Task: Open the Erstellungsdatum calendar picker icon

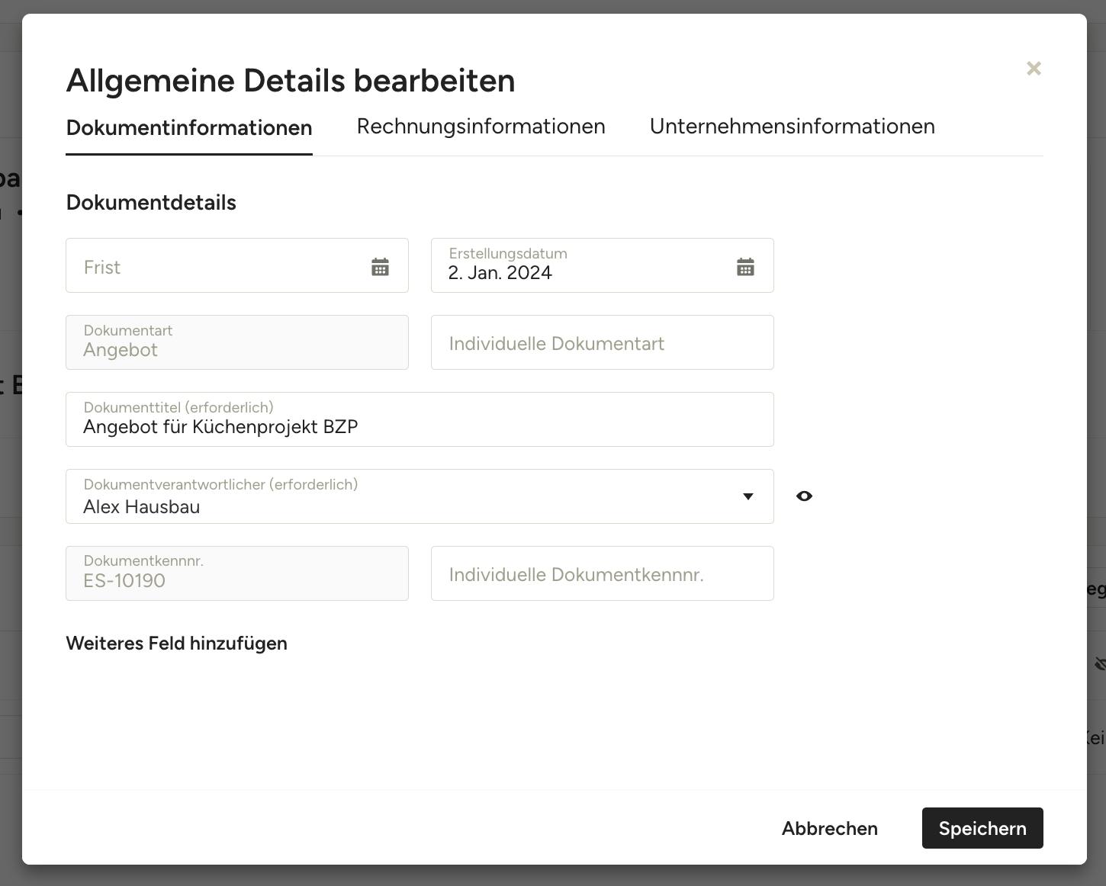Action: pyautogui.click(x=745, y=267)
